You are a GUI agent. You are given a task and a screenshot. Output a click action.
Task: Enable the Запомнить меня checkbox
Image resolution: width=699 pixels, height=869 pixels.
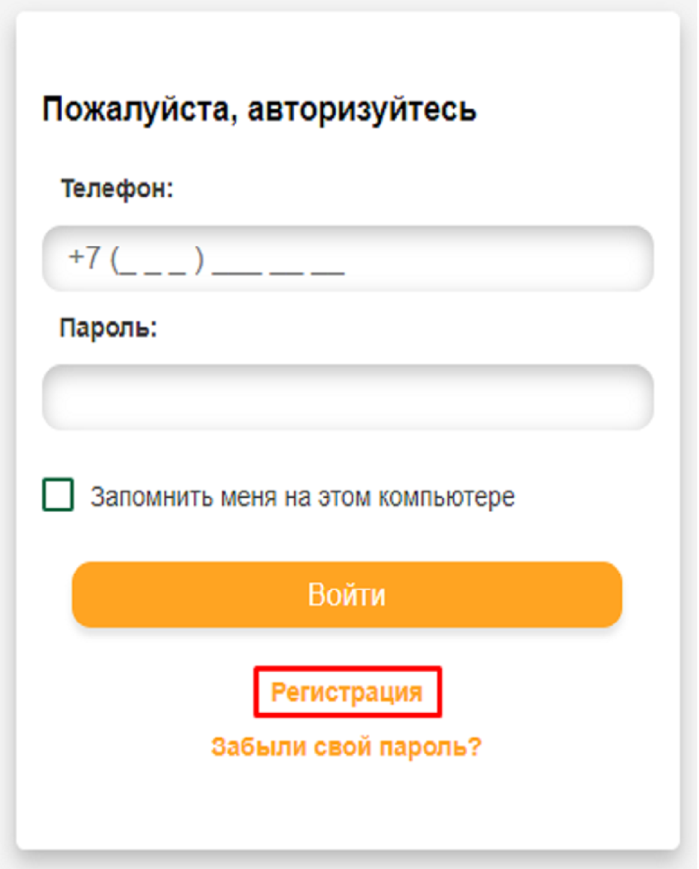point(58,495)
